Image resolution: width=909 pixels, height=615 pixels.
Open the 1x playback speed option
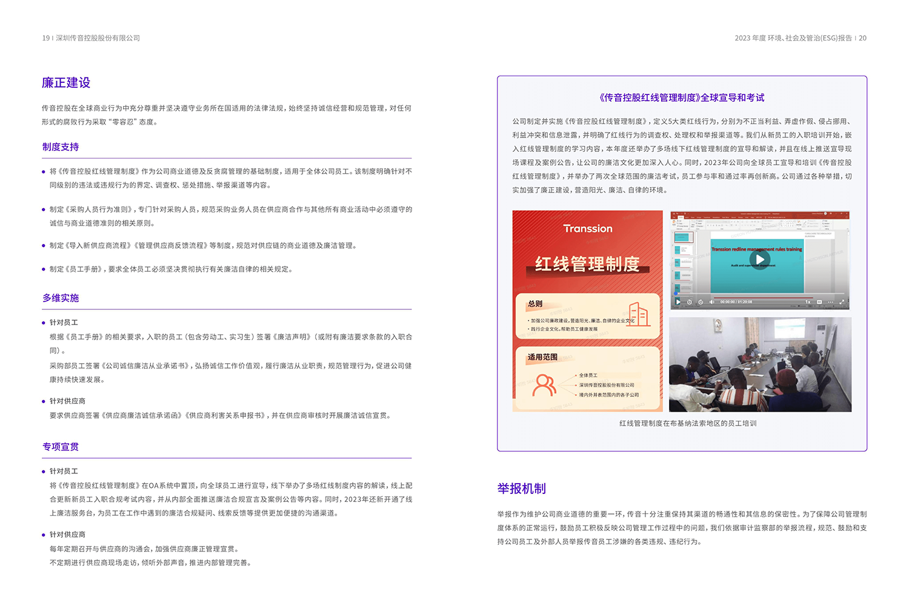(x=808, y=302)
